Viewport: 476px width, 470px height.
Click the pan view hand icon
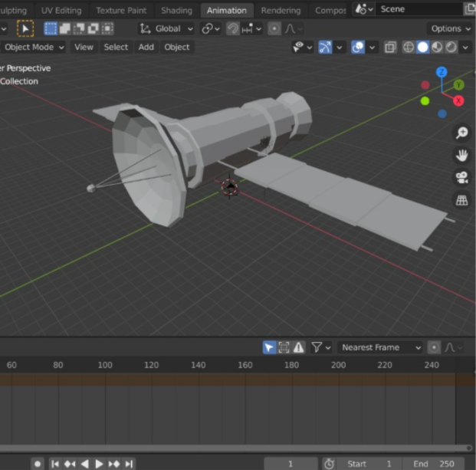[x=461, y=156]
